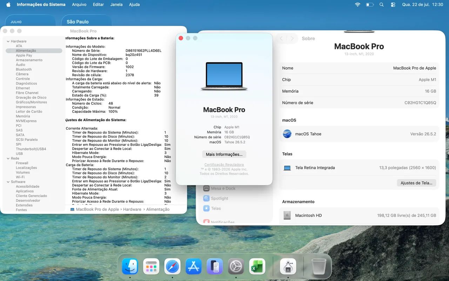The width and height of the screenshot is (449, 281).
Task: Open the Apple menu
Action: [8, 5]
